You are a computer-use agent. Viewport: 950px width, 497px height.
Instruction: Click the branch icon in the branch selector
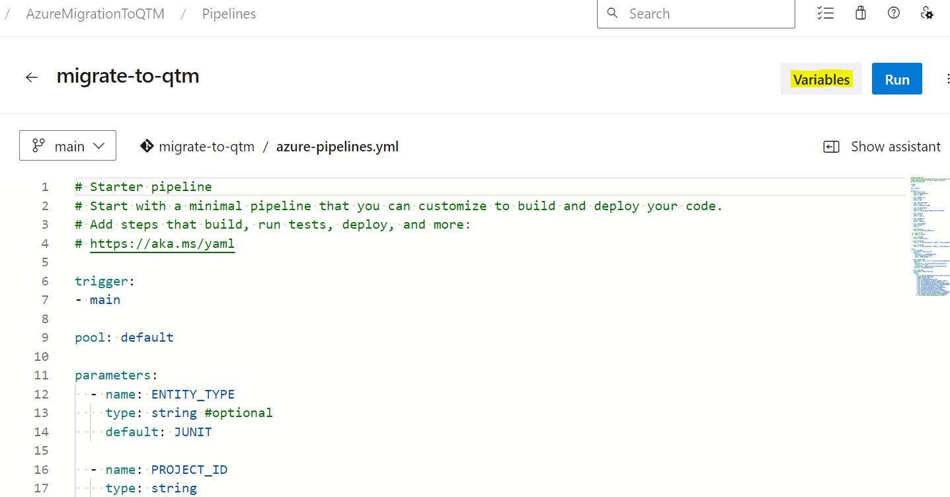click(x=39, y=145)
